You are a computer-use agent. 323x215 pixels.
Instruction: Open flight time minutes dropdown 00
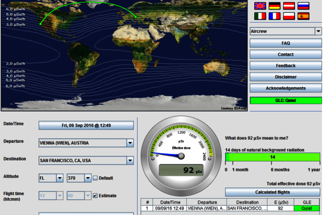point(88,196)
